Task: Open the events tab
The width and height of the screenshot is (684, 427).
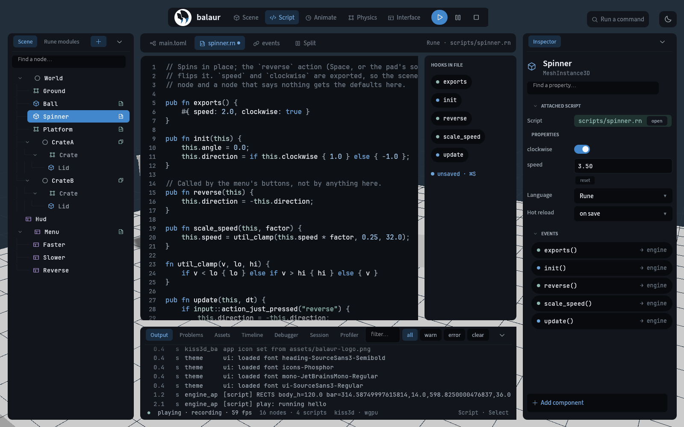Action: tap(266, 43)
